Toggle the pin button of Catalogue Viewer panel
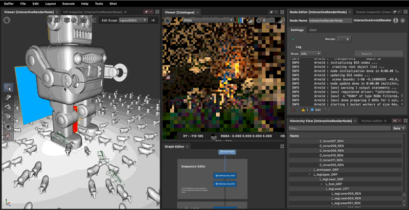 pos(273,12)
